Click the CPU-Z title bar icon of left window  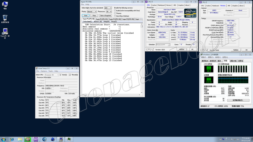[147, 2]
